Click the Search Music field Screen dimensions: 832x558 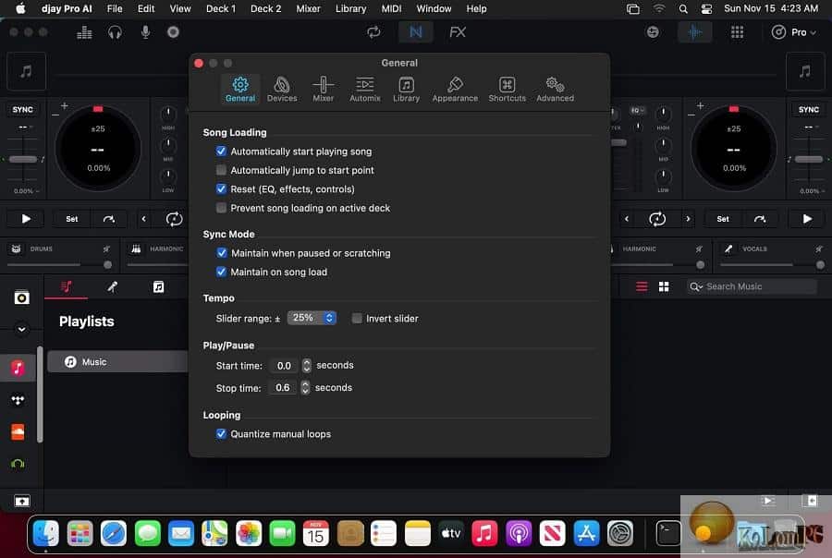[752, 286]
